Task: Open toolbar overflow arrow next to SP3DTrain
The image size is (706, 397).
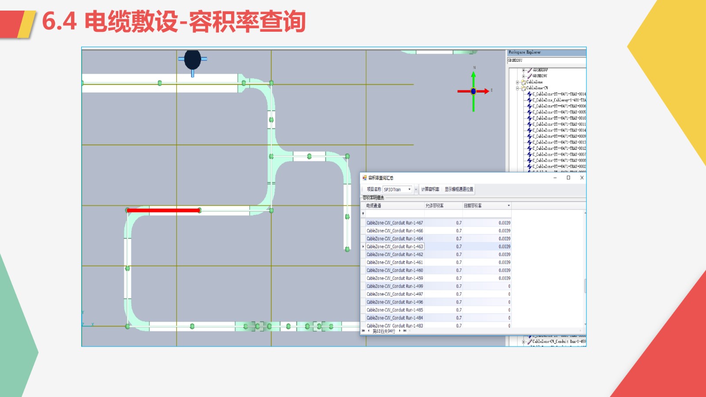Action: click(416, 189)
